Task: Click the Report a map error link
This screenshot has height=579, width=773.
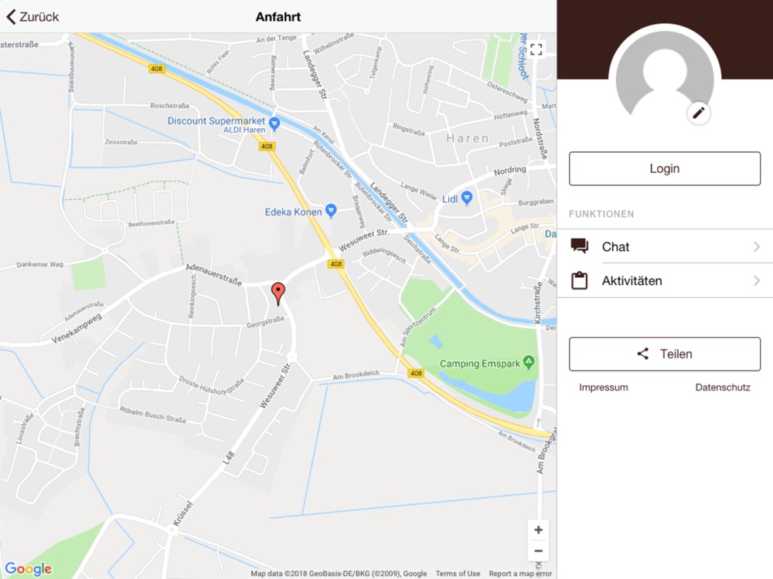Action: coord(520,574)
